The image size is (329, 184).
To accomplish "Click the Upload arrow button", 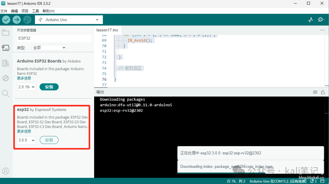I will (16, 20).
